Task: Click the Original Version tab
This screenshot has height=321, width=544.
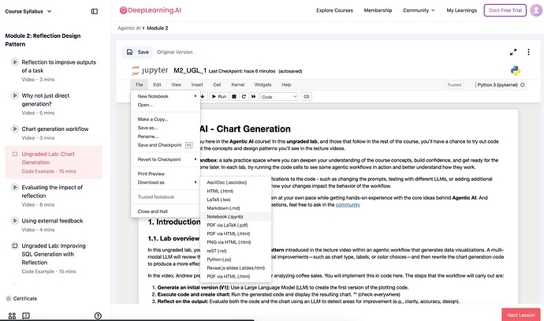Action: point(174,52)
